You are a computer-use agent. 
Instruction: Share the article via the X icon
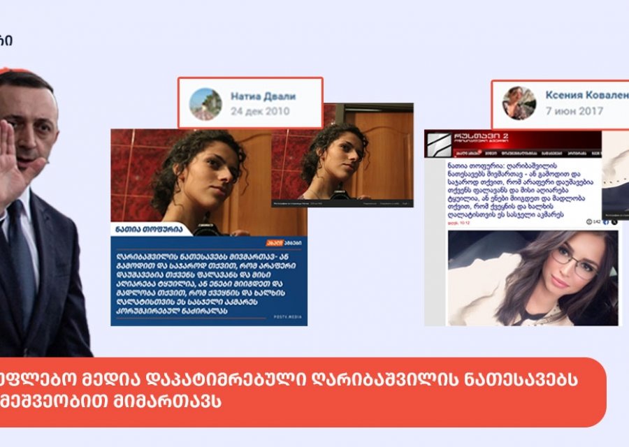(614, 222)
